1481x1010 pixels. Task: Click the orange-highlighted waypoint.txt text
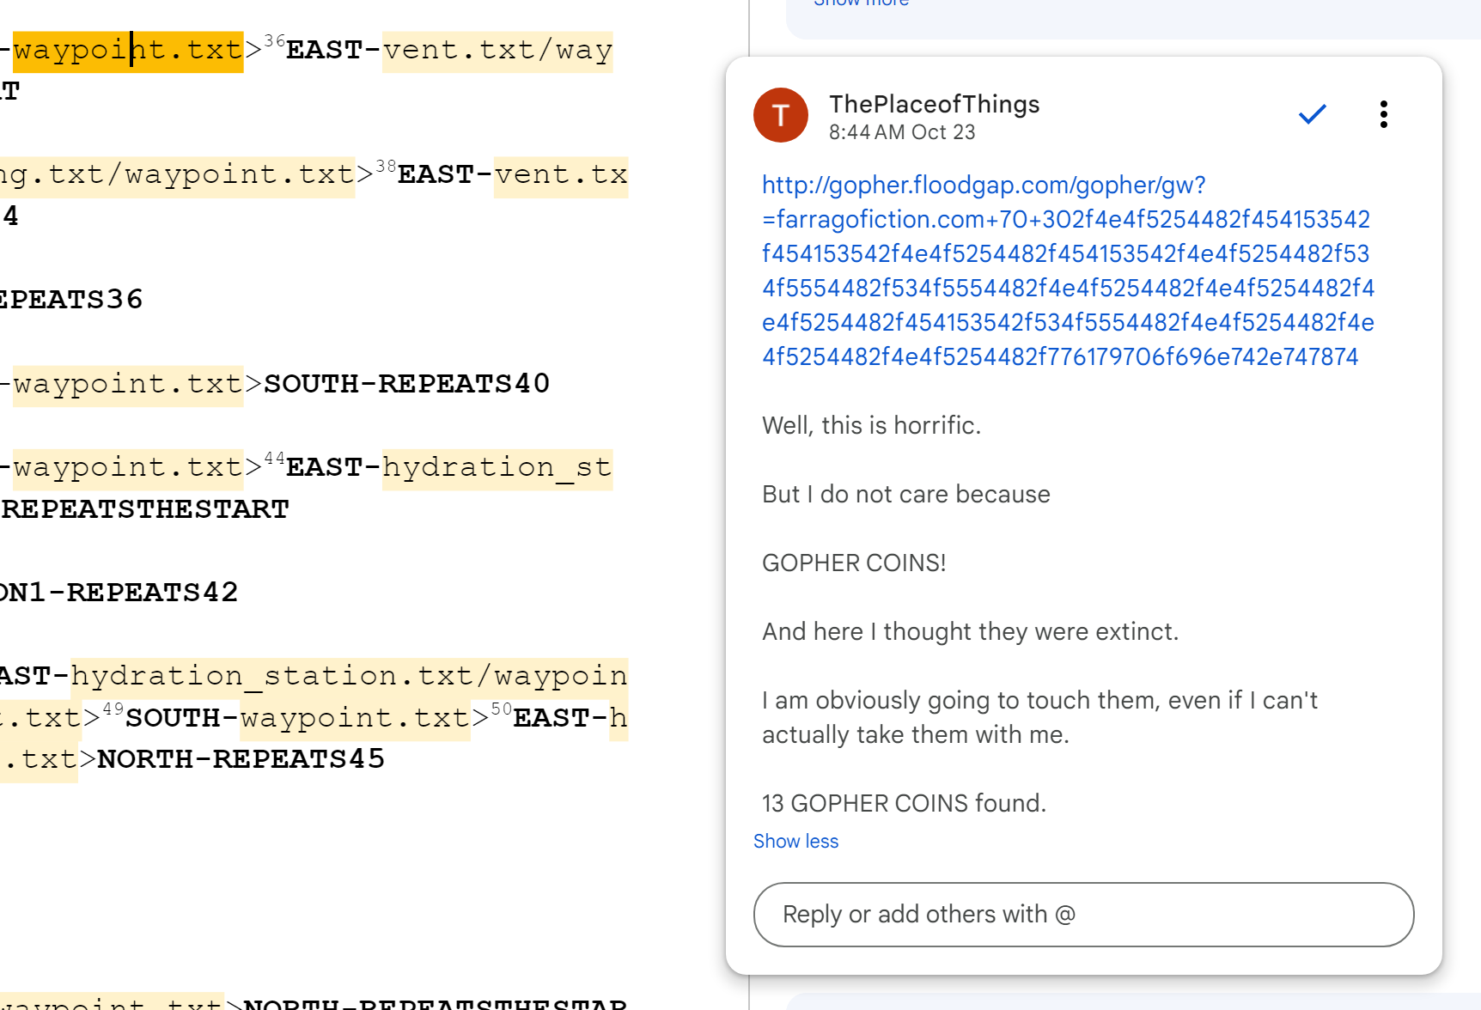(129, 50)
